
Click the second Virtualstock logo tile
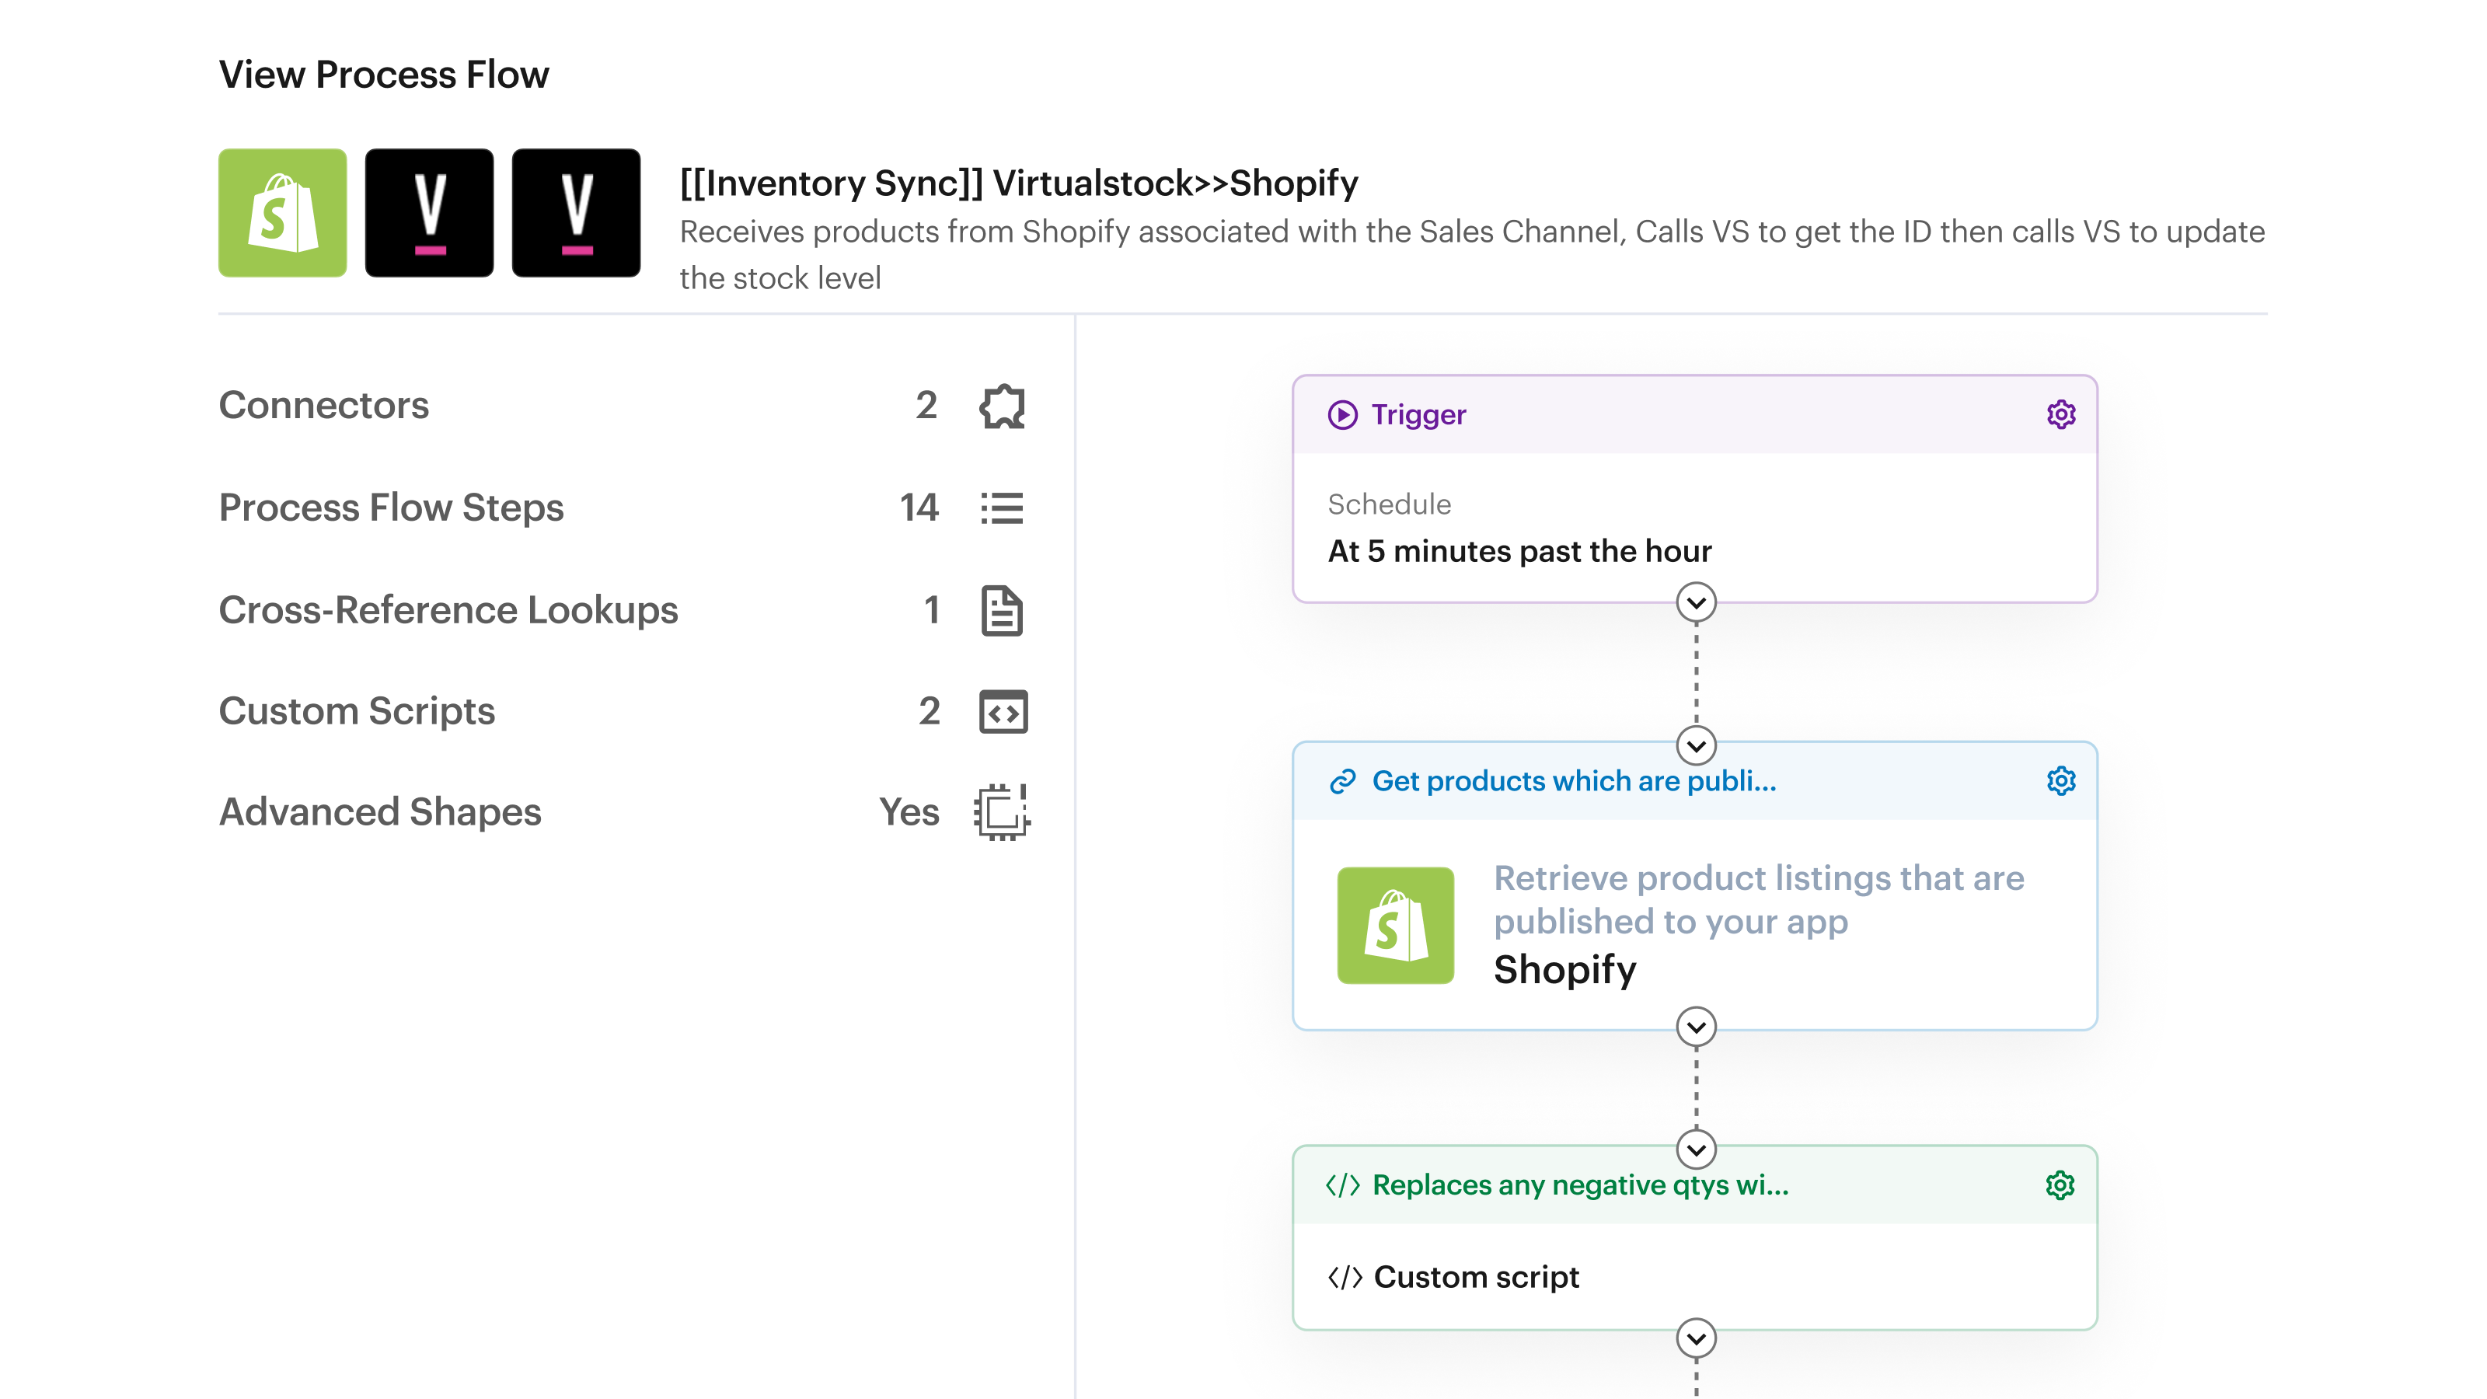(x=575, y=212)
